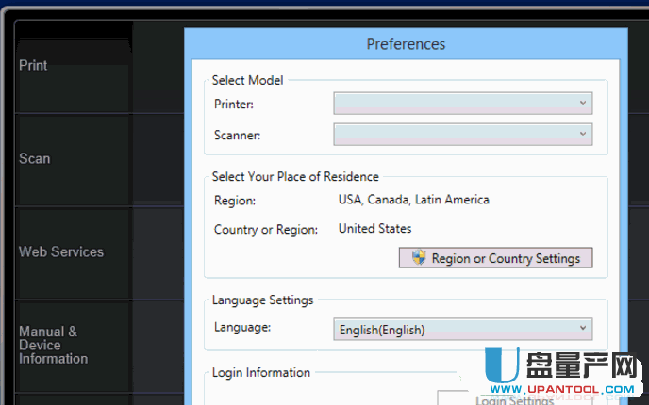
Task: Click the Select Your Place of Residence heading
Action: pyautogui.click(x=295, y=177)
